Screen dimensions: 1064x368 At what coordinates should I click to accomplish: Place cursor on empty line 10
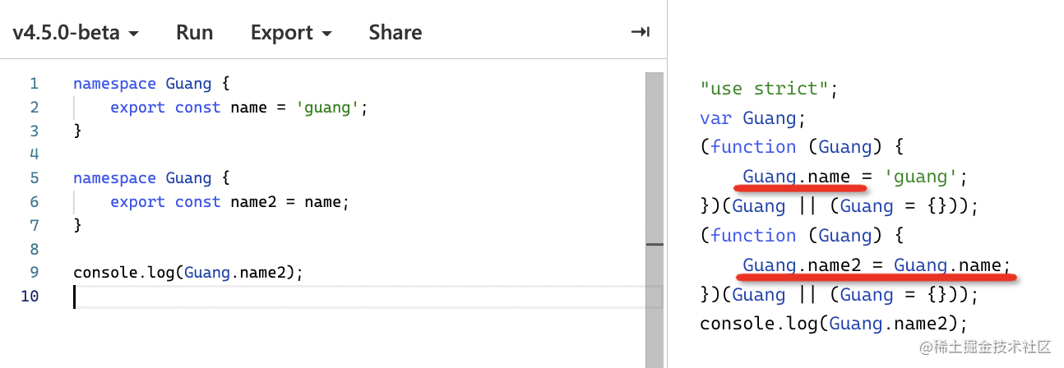(247, 296)
